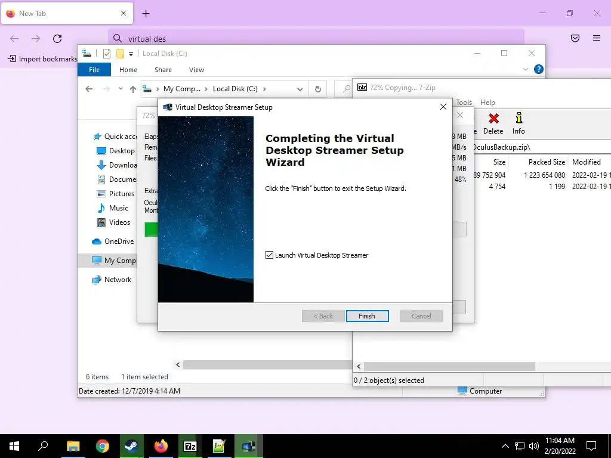The width and height of the screenshot is (611, 458).
Task: Click the up-one-level arrow in File Explorer
Action: click(x=133, y=89)
